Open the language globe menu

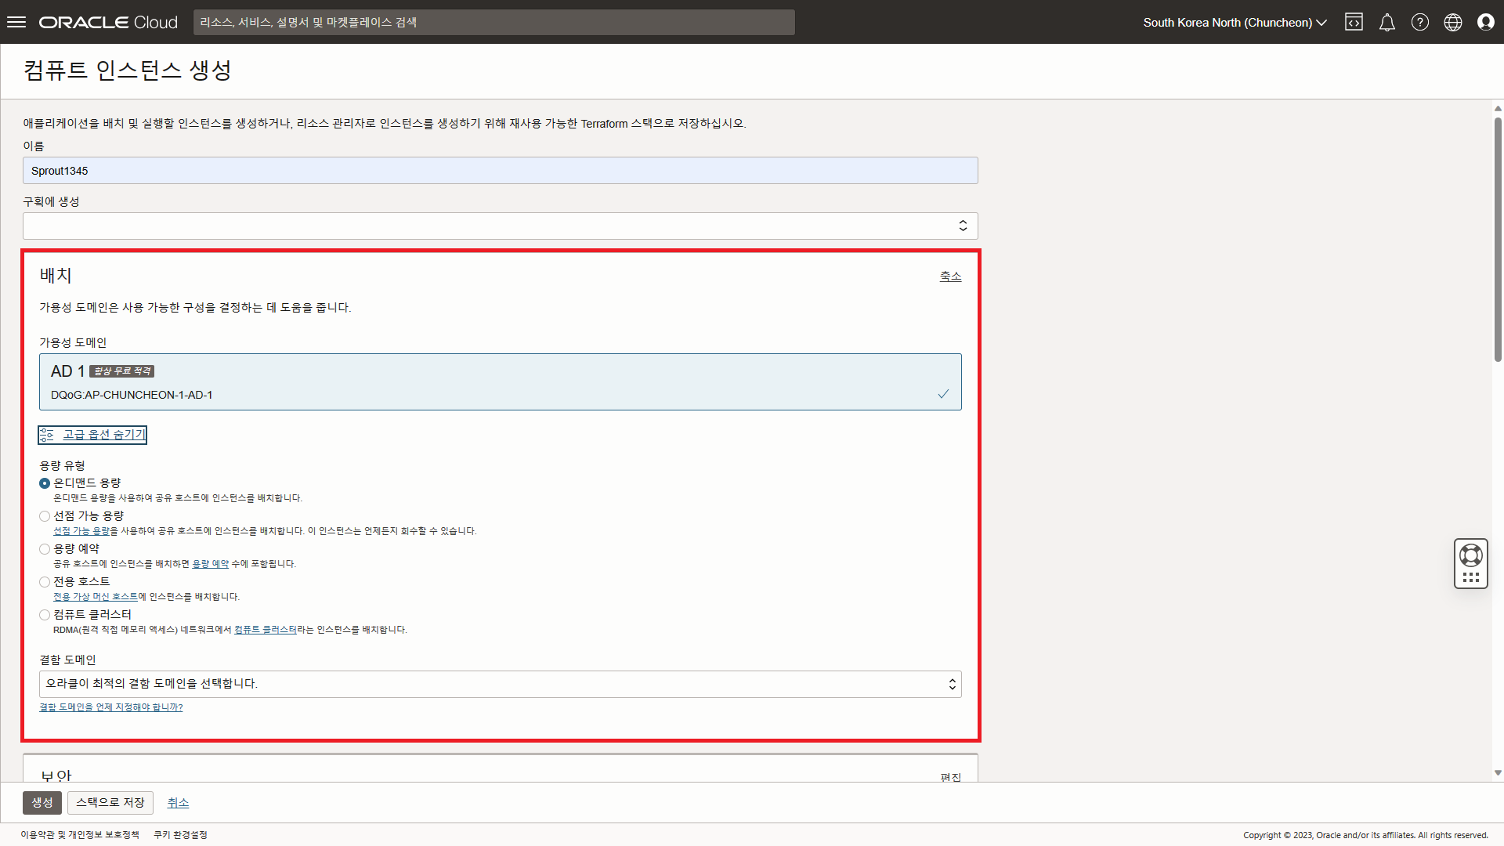coord(1452,22)
